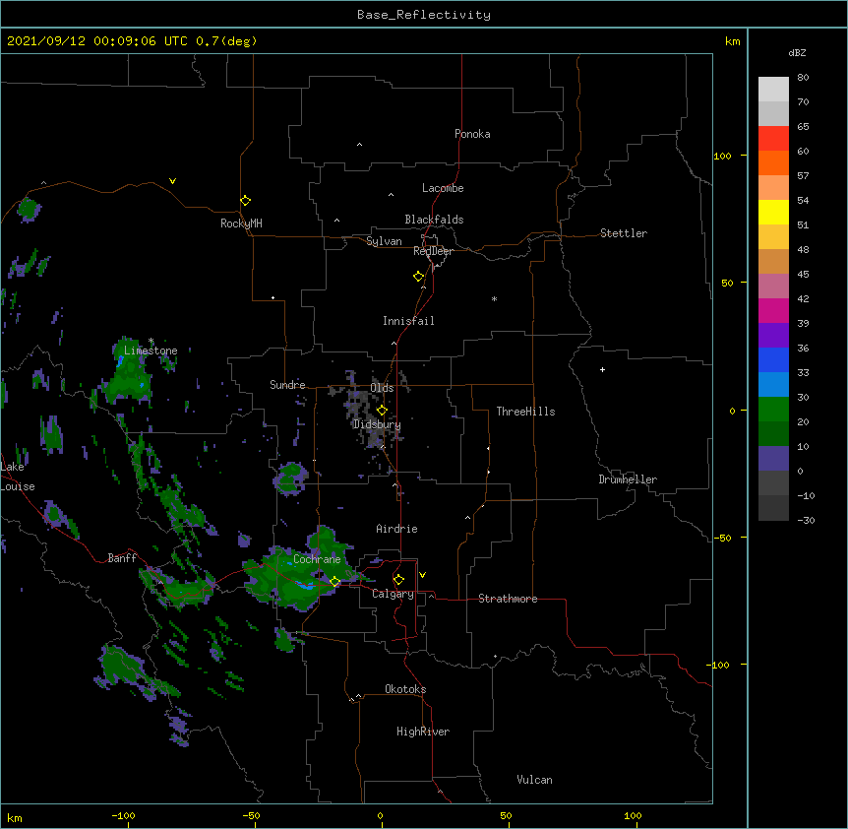Click the Drumheller label

click(x=628, y=479)
